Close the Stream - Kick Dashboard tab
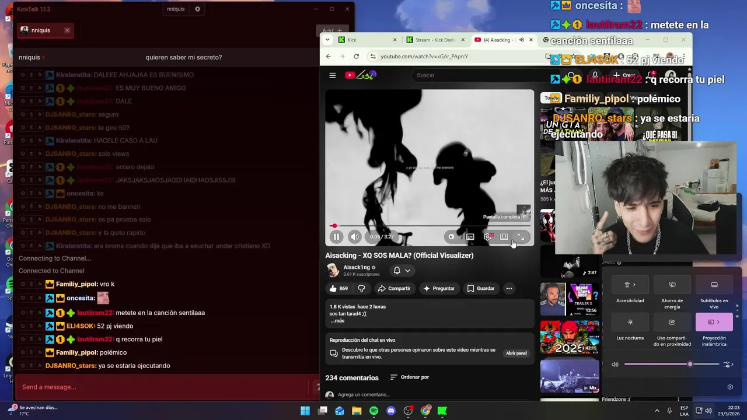Viewport: 747px width, 420px height. tap(463, 40)
